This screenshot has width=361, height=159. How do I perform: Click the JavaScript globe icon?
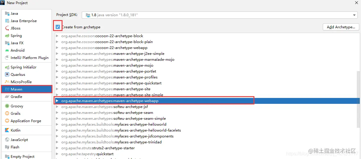coord(7,140)
